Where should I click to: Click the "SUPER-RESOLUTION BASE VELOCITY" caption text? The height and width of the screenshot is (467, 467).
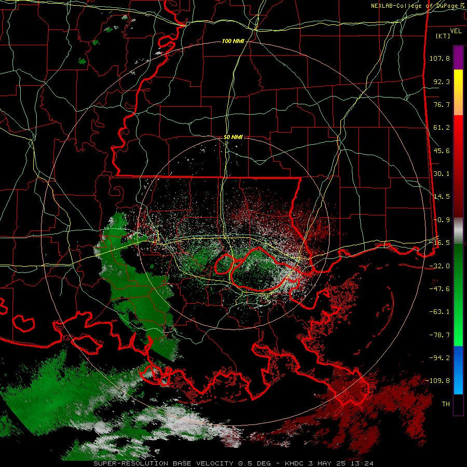(x=163, y=463)
